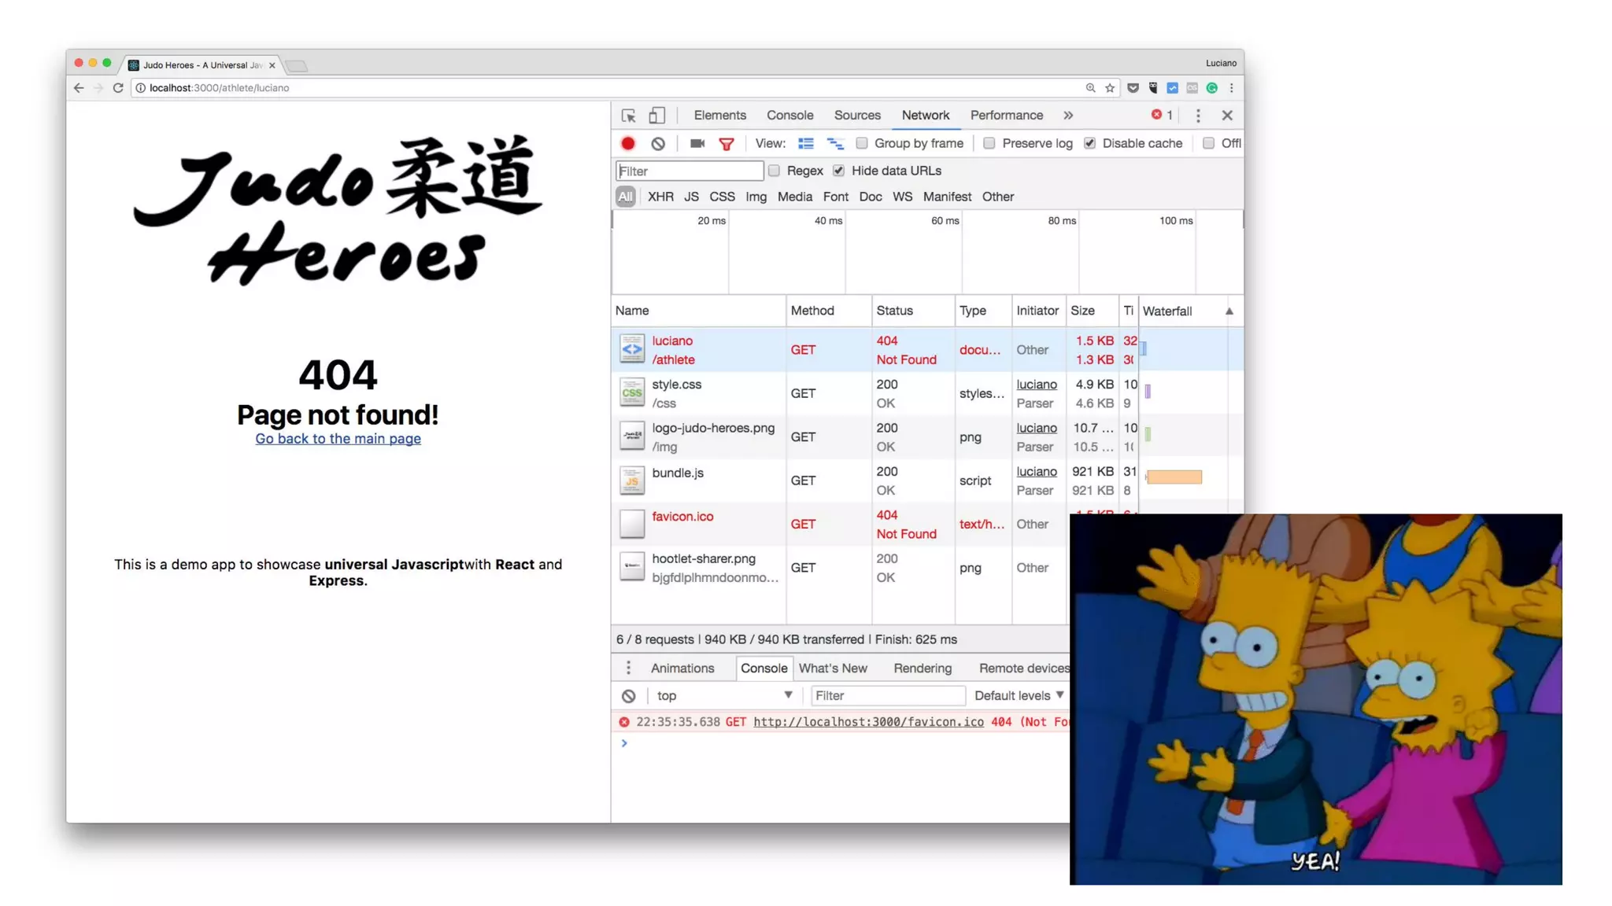Click the red record network log button
1612x906 pixels.
coord(627,143)
